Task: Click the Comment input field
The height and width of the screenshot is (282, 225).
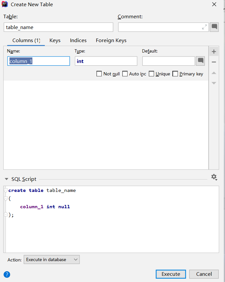Action: (x=164, y=27)
